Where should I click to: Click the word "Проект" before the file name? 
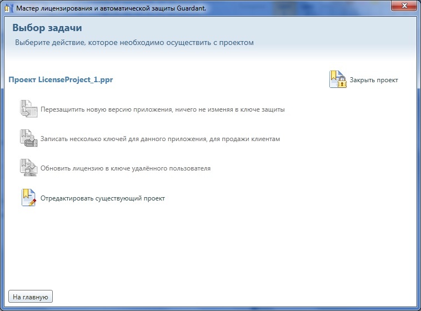tap(22, 79)
